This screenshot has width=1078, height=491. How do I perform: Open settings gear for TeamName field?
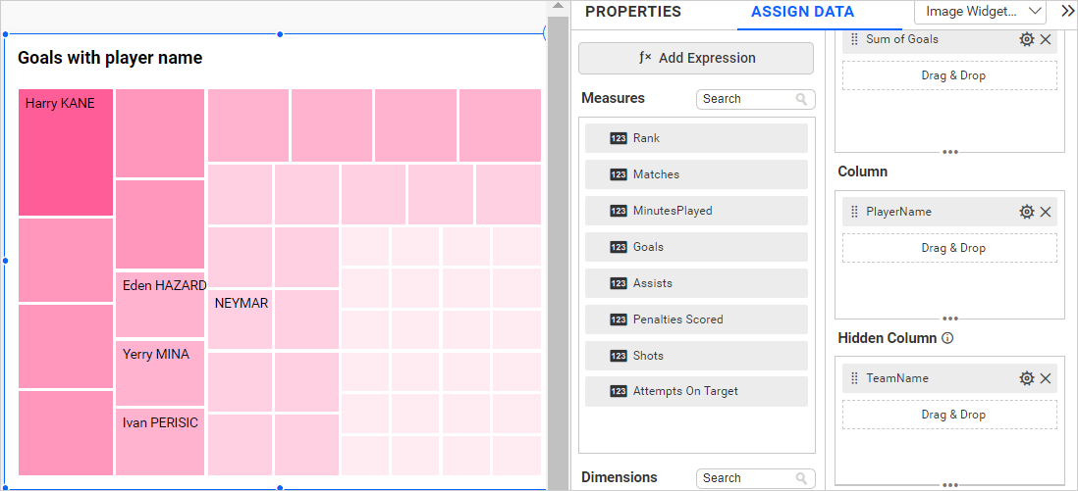pyautogui.click(x=1027, y=378)
